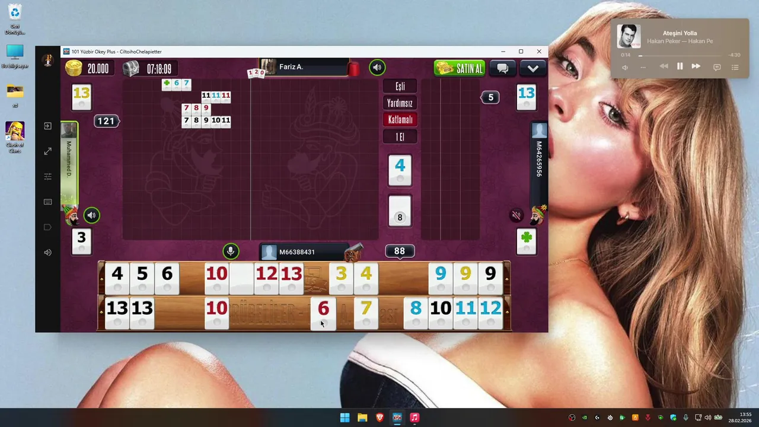
Task: Draw from the pile showing 8
Action: click(x=400, y=212)
